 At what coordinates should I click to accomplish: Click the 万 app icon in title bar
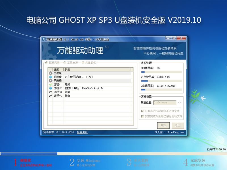pos(44,39)
